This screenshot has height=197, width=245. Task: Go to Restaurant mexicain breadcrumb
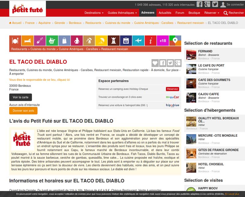(x=190, y=23)
